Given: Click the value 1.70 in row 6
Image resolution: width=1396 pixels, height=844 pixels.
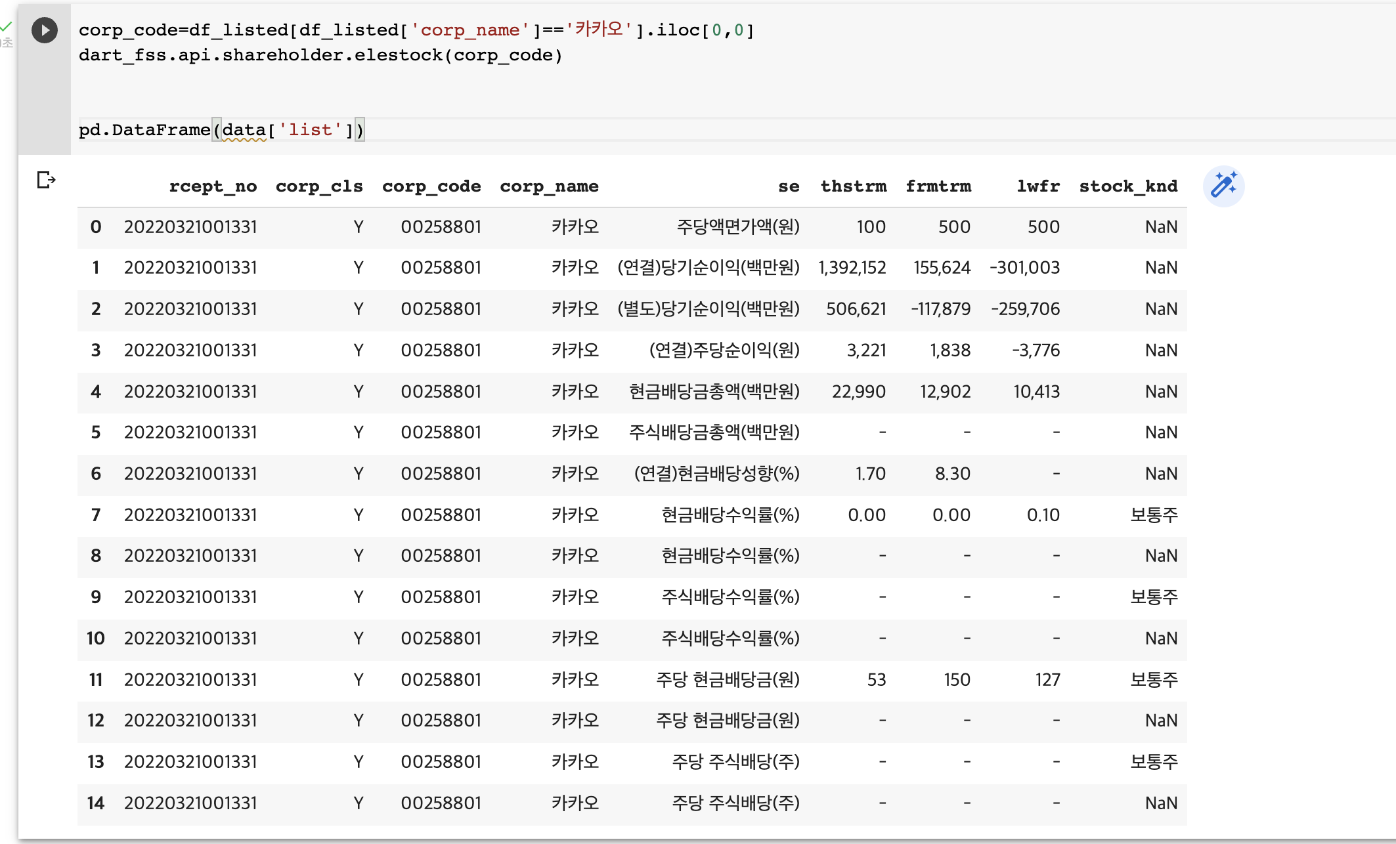Looking at the screenshot, I should tap(870, 474).
